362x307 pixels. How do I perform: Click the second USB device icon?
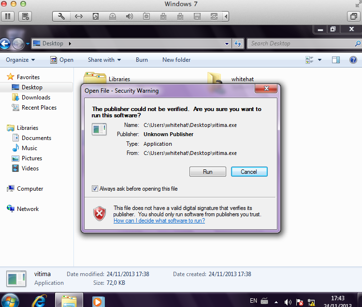tap(180, 16)
